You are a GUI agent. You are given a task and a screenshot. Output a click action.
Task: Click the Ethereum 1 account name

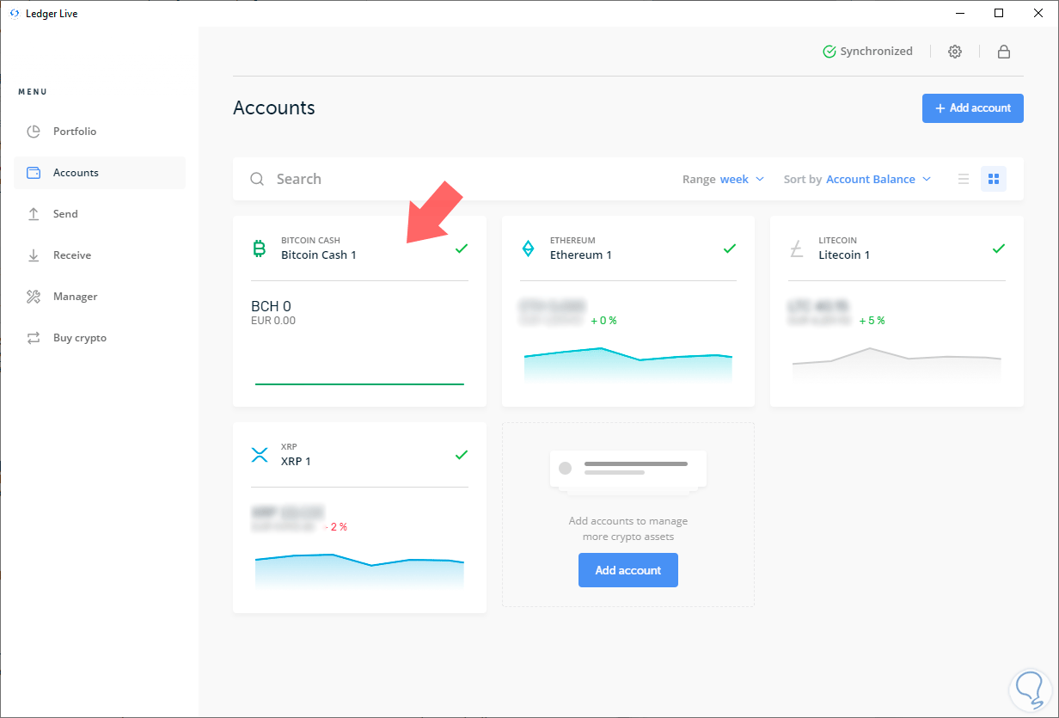(581, 255)
